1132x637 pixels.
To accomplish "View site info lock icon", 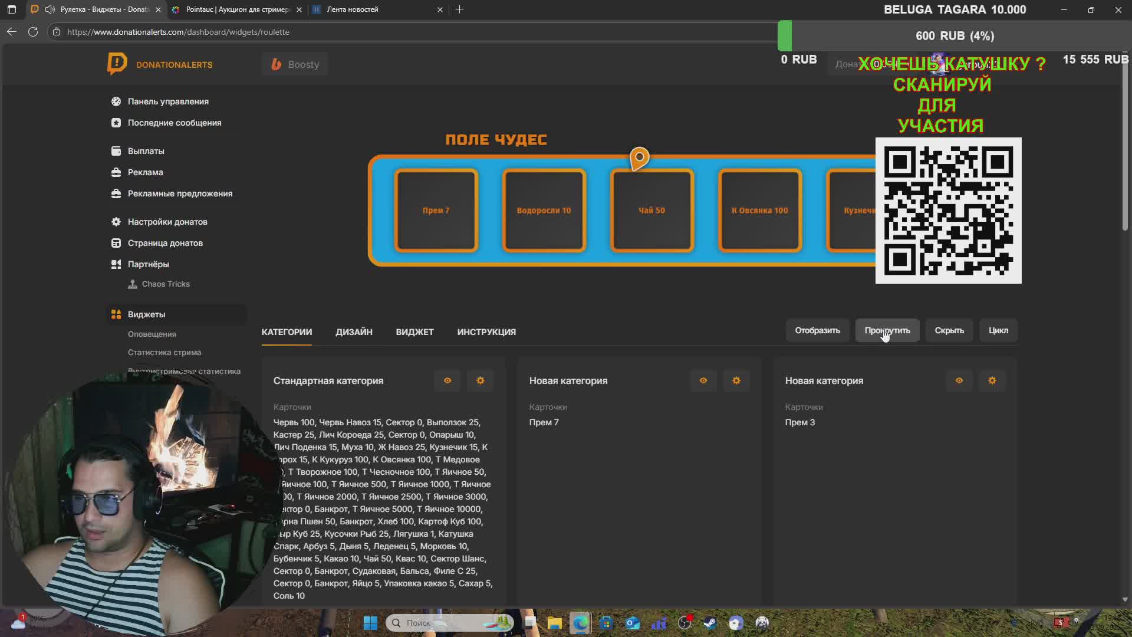I will (57, 32).
